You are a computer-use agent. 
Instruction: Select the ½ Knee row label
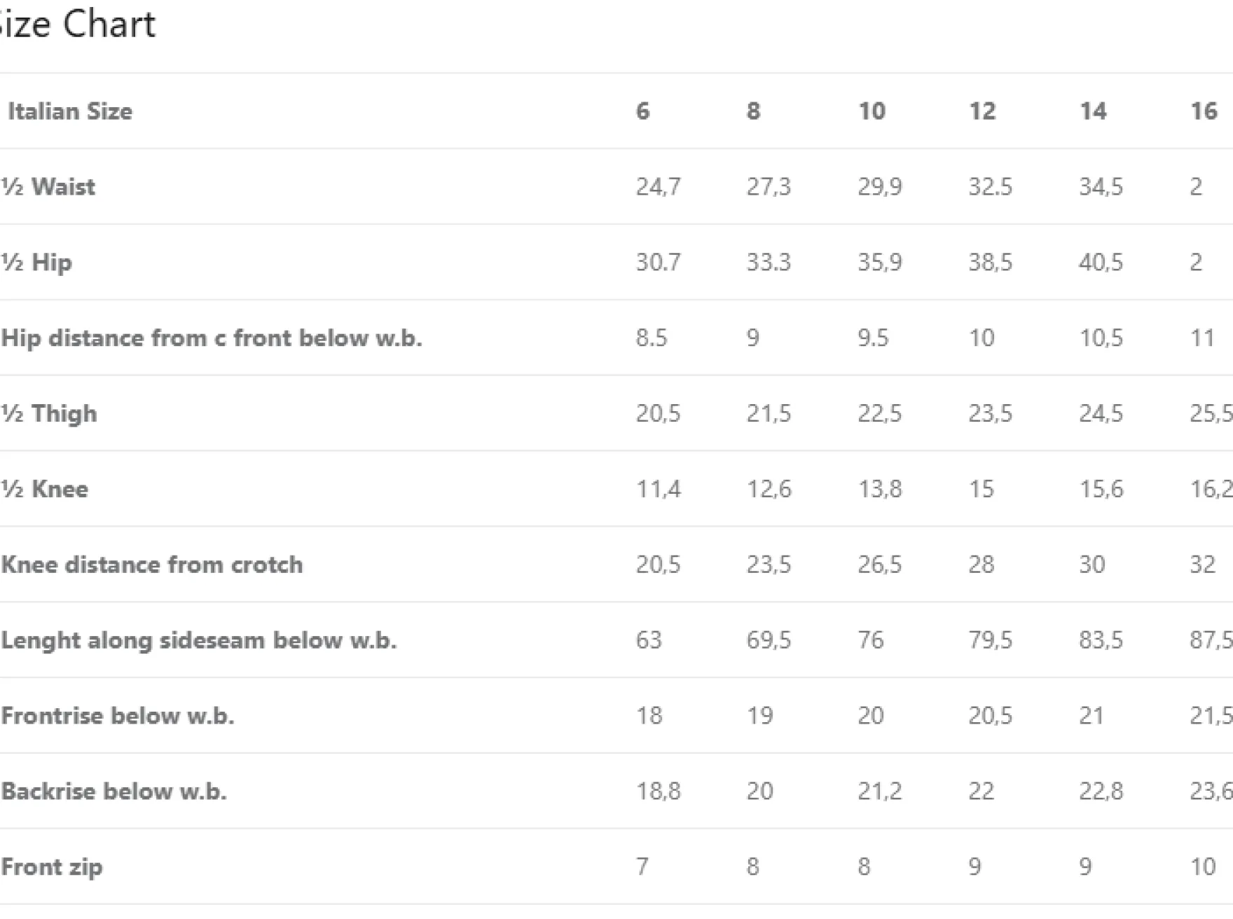tap(45, 489)
